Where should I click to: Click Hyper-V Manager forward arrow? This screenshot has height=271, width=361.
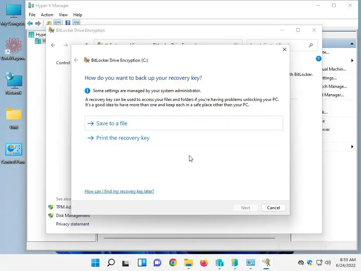38,23
